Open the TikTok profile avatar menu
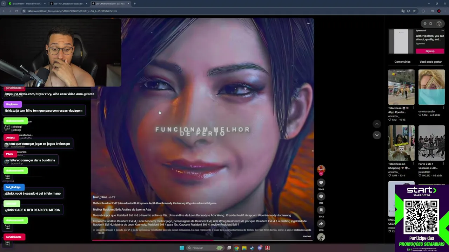 pos(439,24)
